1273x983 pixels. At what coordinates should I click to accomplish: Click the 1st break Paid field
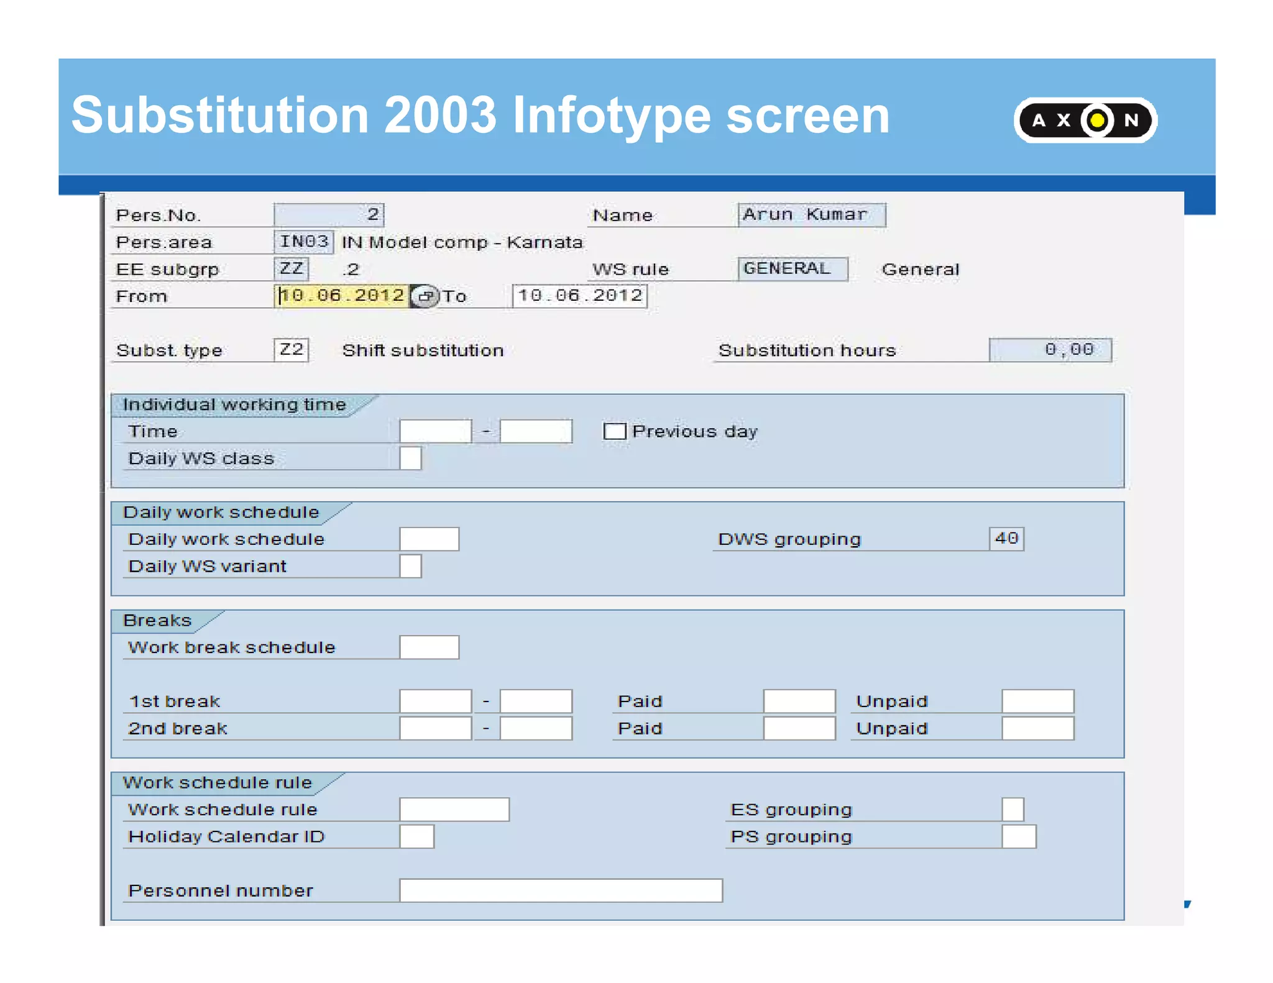point(799,701)
